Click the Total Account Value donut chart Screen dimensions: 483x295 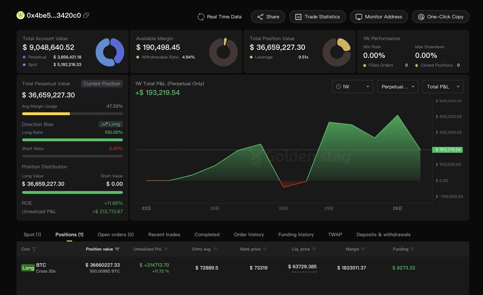pos(110,52)
